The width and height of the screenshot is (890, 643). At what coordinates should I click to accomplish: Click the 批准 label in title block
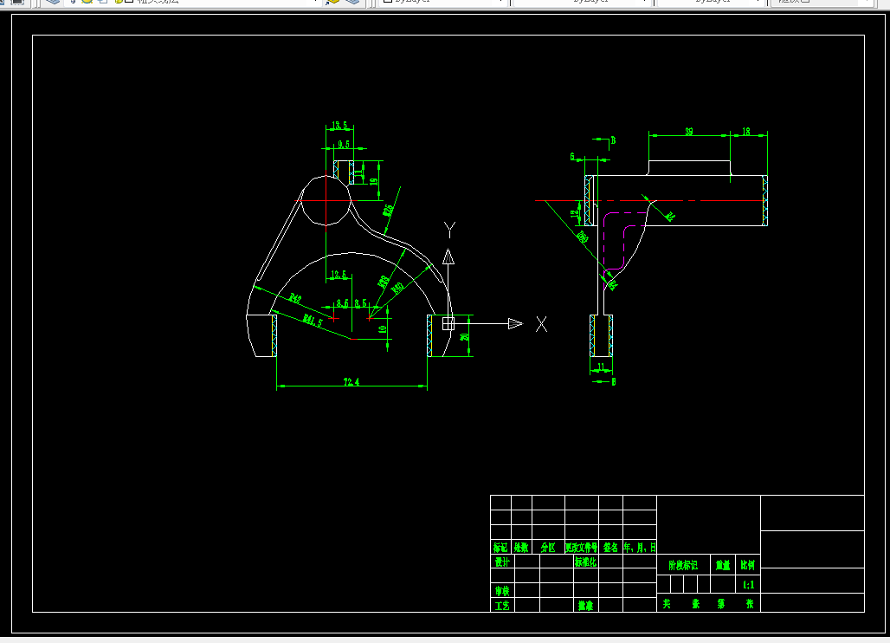tap(585, 606)
